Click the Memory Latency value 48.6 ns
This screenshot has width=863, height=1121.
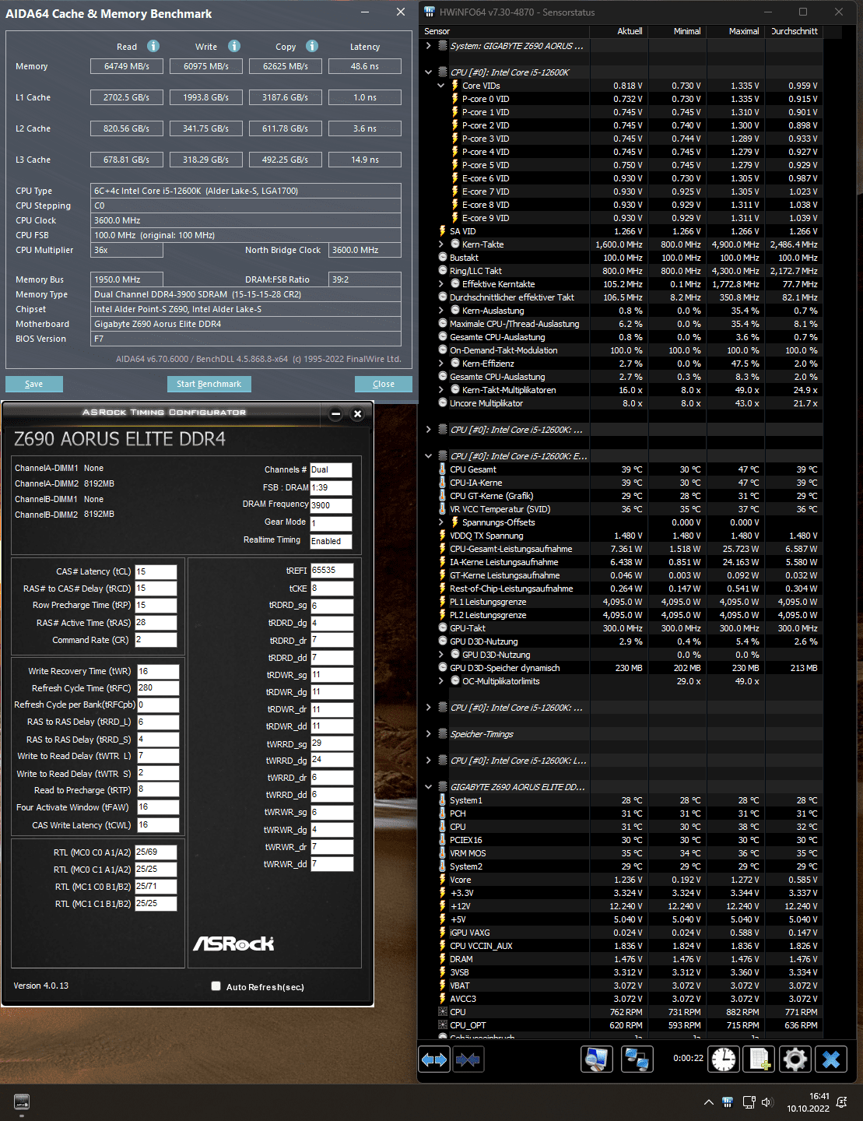coord(365,66)
